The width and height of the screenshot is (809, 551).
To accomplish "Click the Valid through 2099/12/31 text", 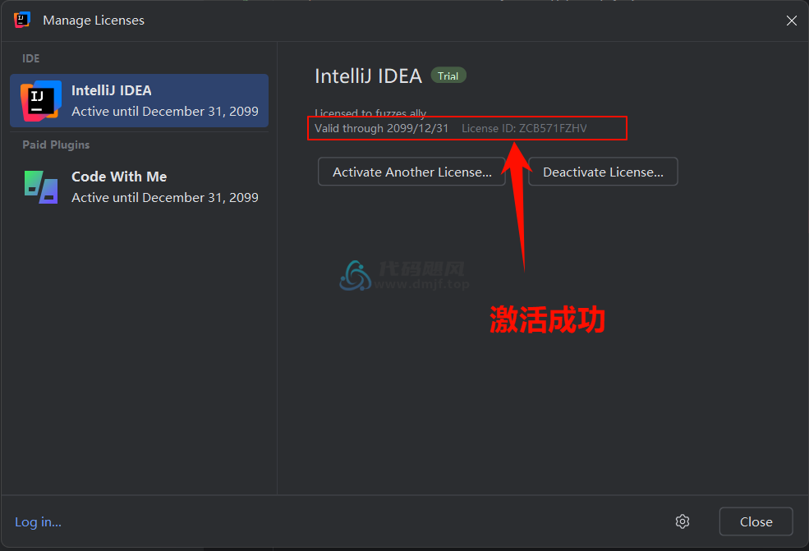I will coord(382,128).
